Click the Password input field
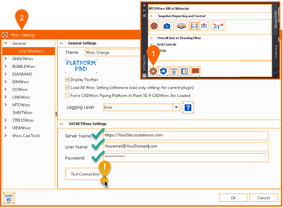This screenshot has height=208, width=283. pyautogui.click(x=186, y=158)
